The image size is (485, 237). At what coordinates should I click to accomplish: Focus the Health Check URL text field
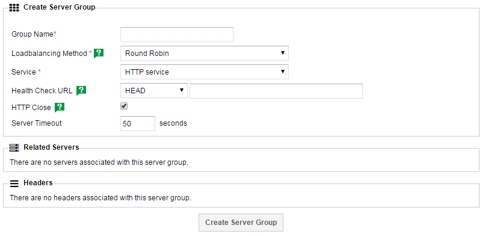276,91
